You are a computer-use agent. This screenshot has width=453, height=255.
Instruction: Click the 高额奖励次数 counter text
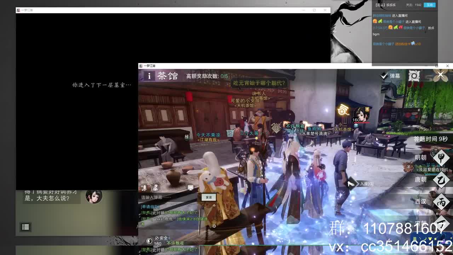click(207, 76)
